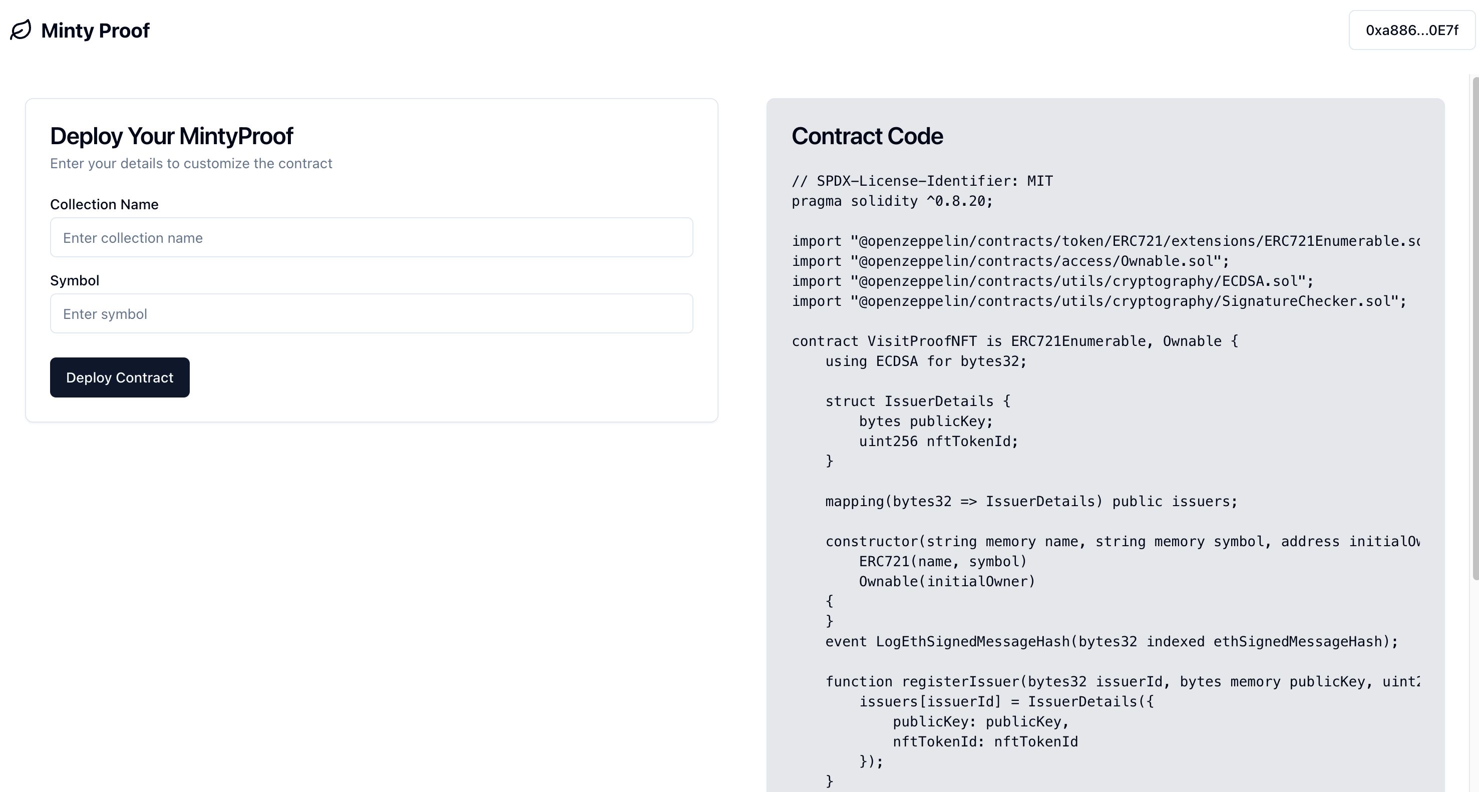Click the 'mapping(bytes32 => IssuerDetails)' line

pos(1031,502)
